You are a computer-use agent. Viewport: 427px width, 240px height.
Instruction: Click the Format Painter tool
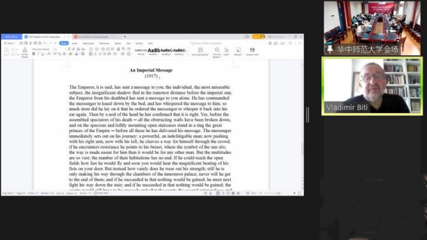25,52
